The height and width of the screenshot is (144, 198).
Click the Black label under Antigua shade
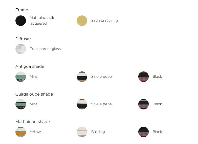157,77
